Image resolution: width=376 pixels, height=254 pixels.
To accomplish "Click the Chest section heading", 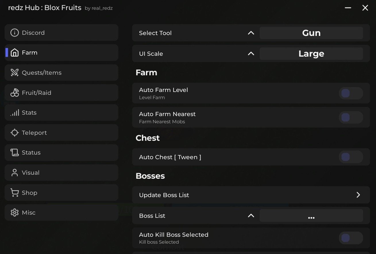I will point(148,138).
